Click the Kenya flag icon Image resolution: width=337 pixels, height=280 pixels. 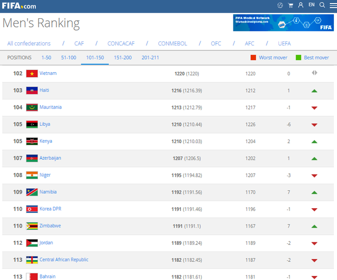point(32,142)
